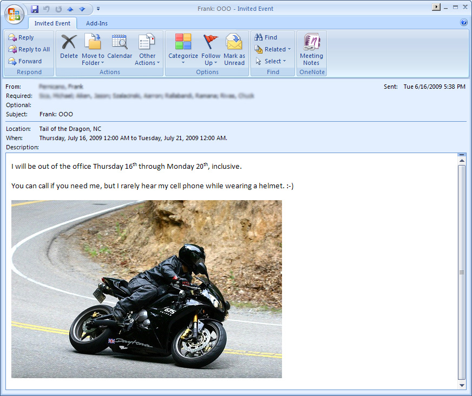This screenshot has height=396, width=472.
Task: Open Customize Quick Access Toolbar dropdown
Action: (98, 9)
